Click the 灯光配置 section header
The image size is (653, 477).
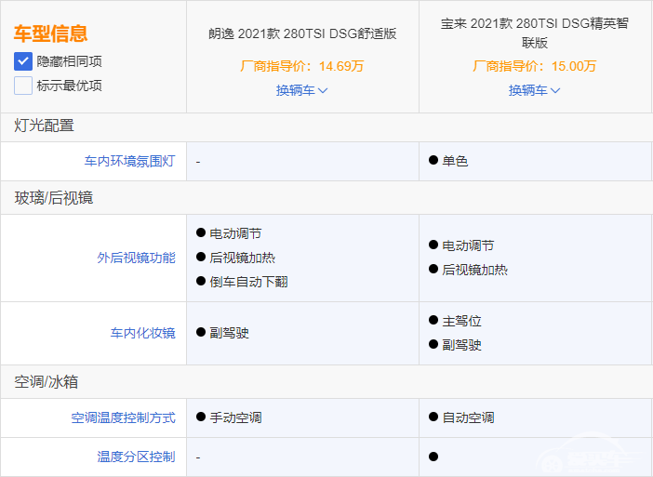pos(44,126)
